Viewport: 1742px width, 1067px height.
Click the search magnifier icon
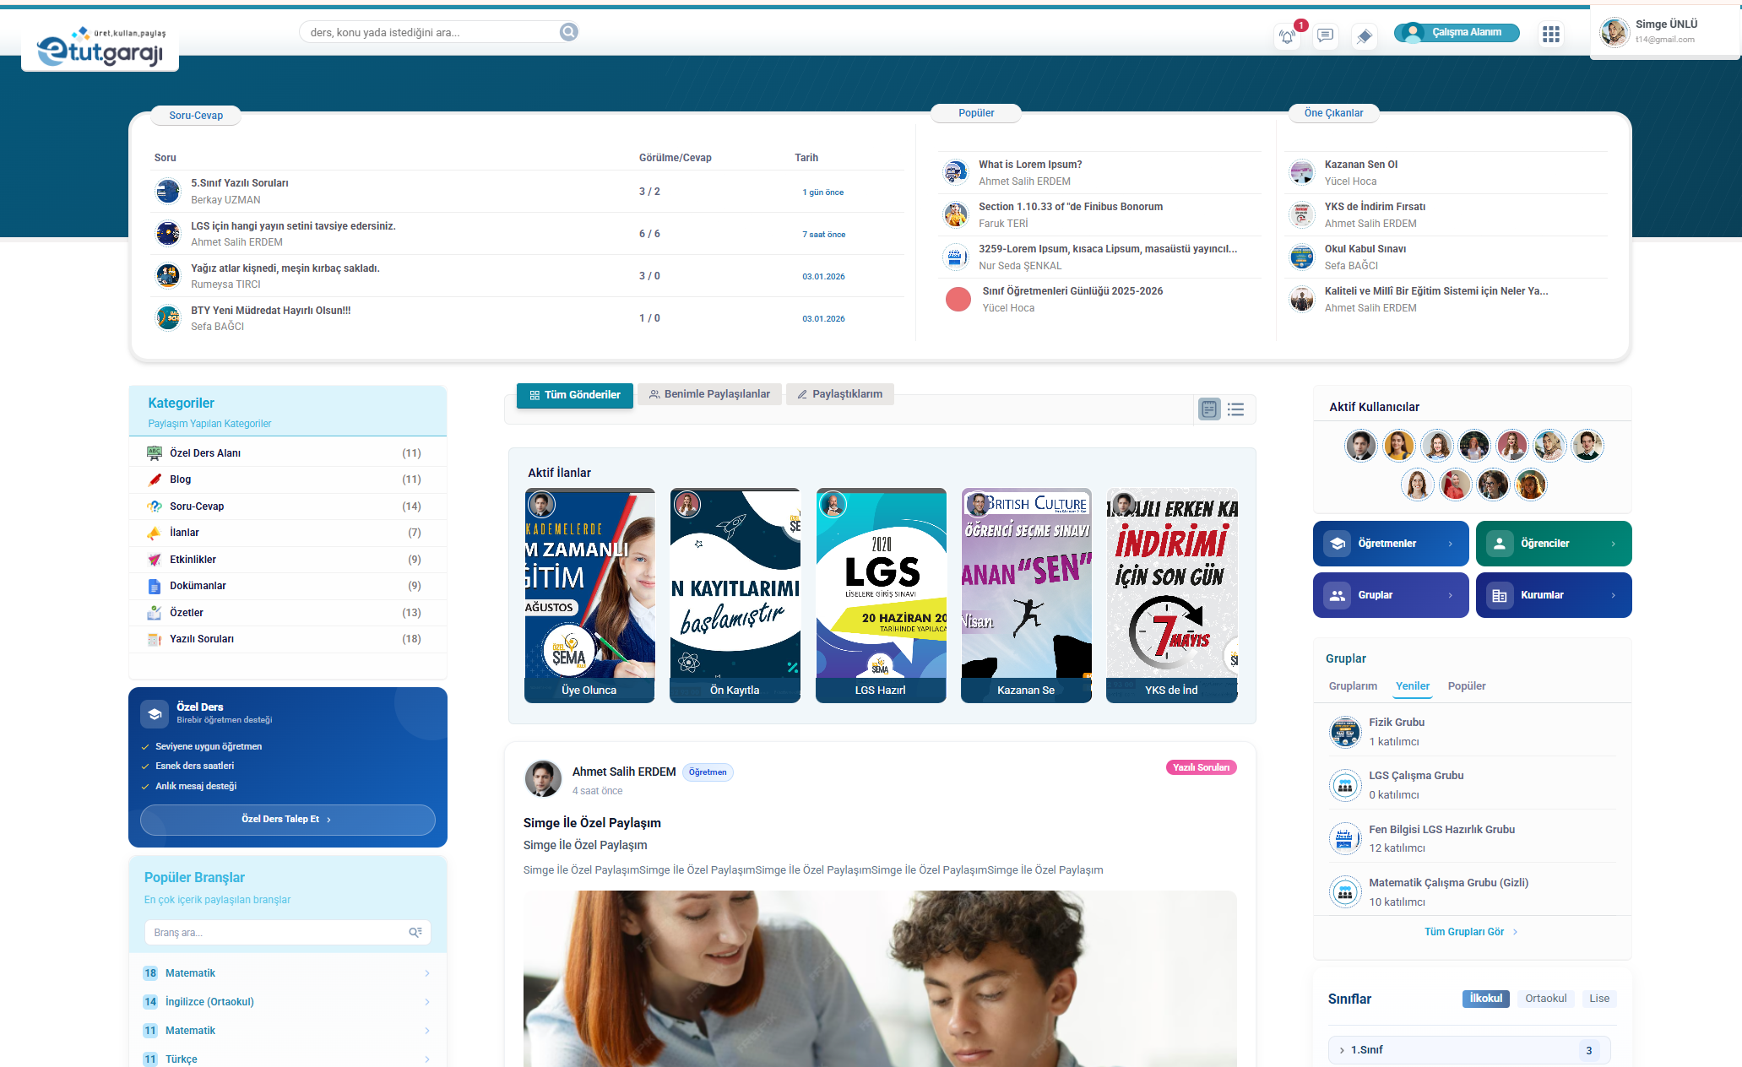569,32
